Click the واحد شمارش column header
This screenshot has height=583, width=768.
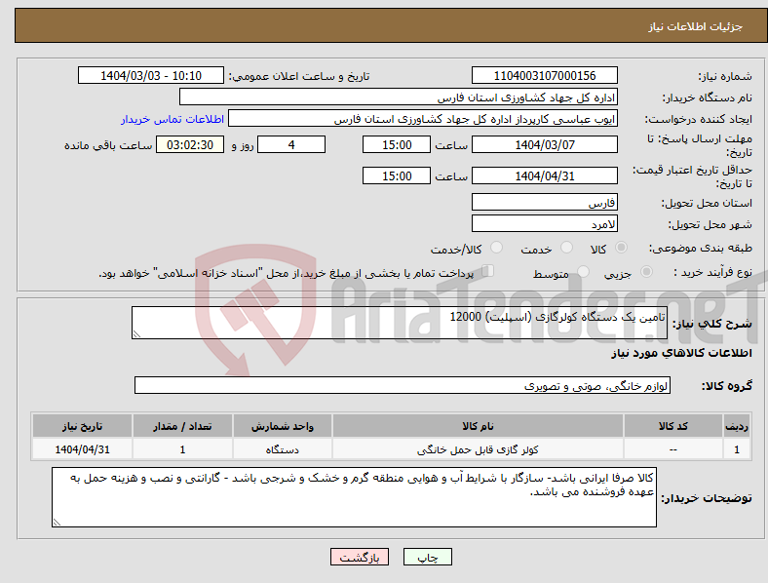(x=282, y=426)
